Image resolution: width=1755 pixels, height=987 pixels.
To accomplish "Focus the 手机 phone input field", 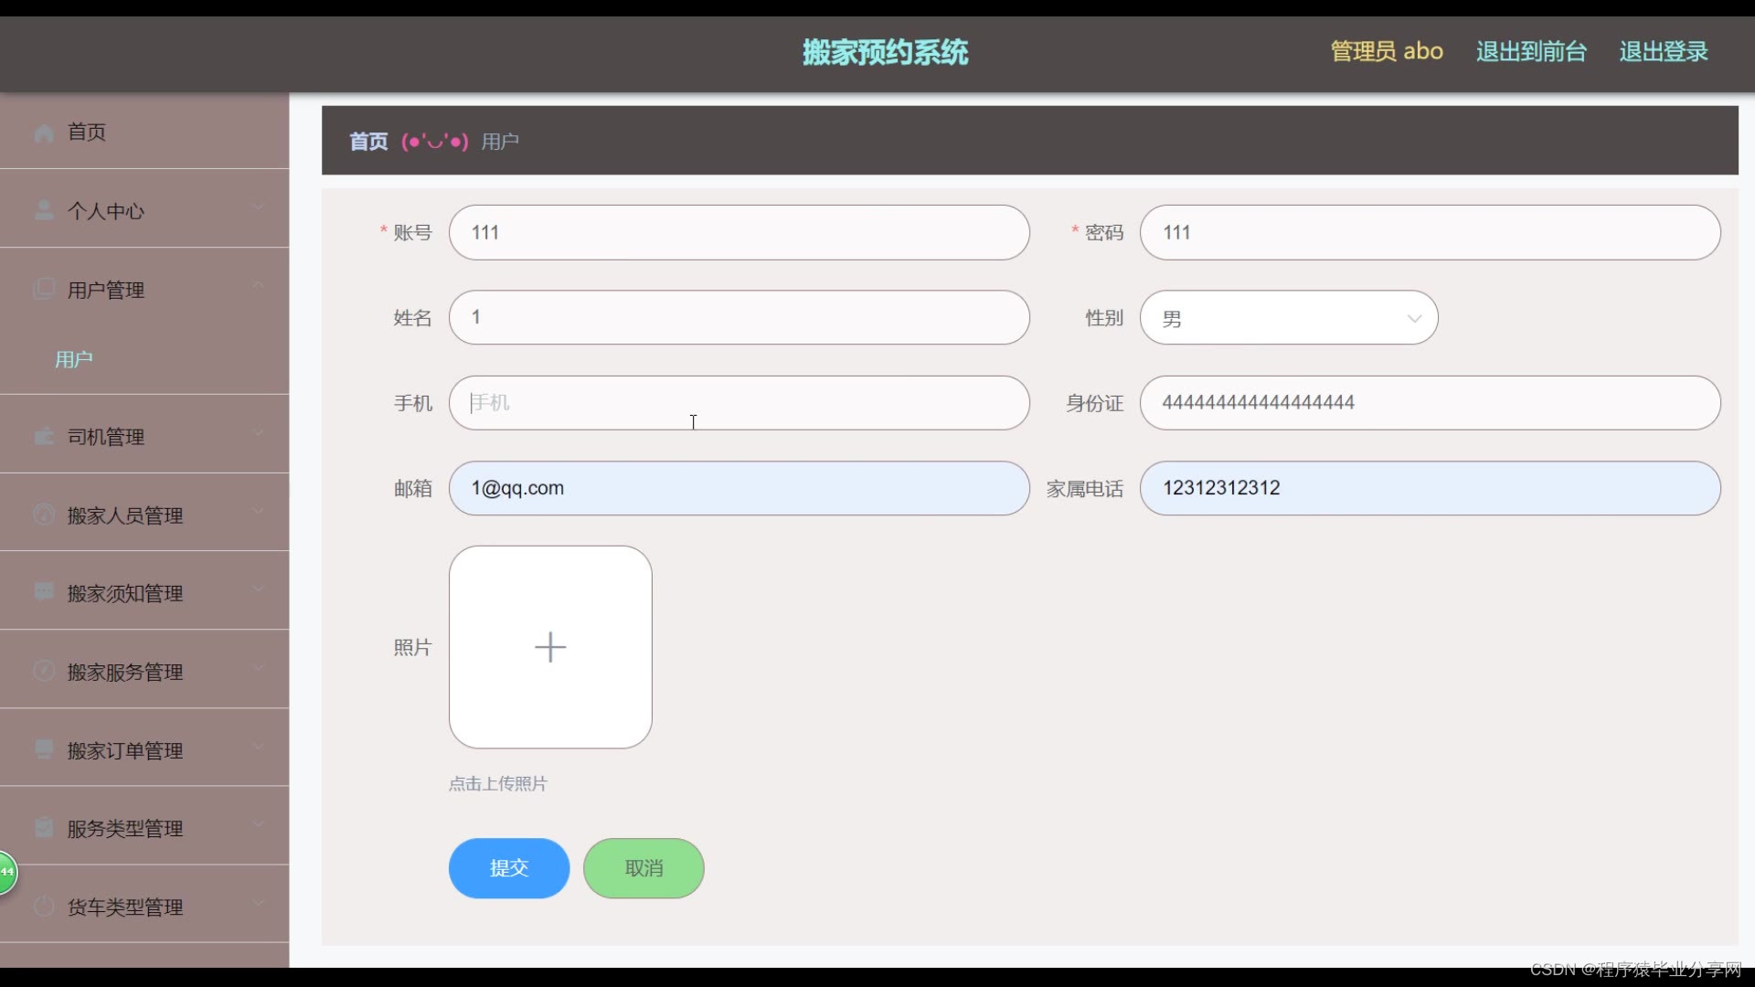I will tap(739, 403).
